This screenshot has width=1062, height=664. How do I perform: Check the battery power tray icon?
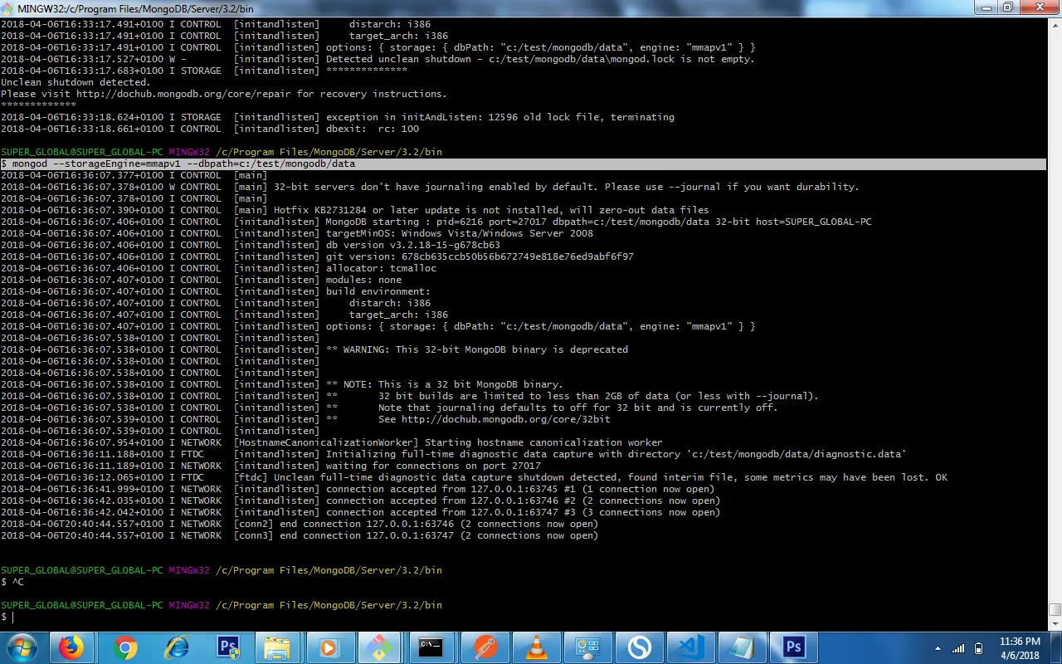coord(980,648)
